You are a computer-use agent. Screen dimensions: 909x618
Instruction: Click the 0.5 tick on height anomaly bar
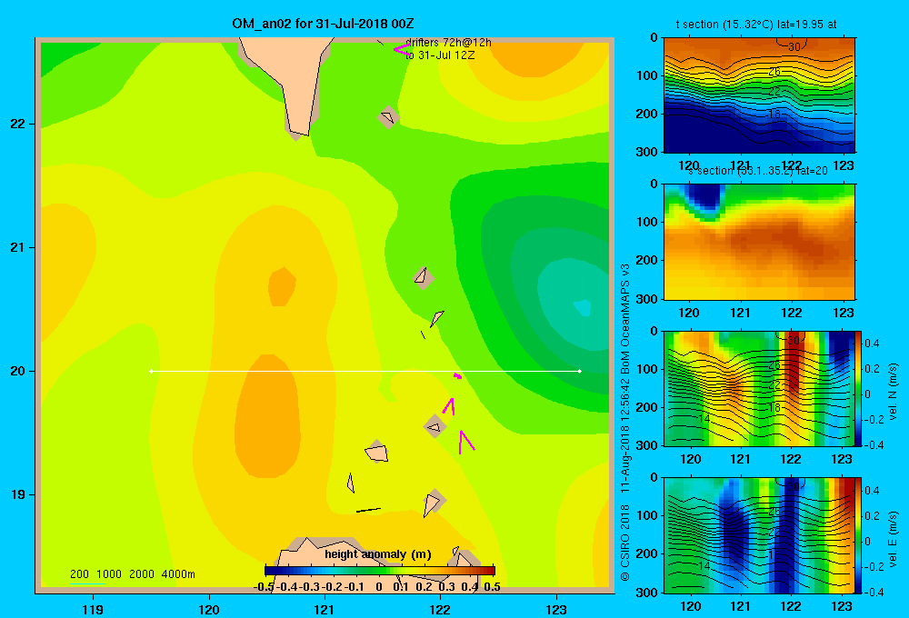click(492, 587)
